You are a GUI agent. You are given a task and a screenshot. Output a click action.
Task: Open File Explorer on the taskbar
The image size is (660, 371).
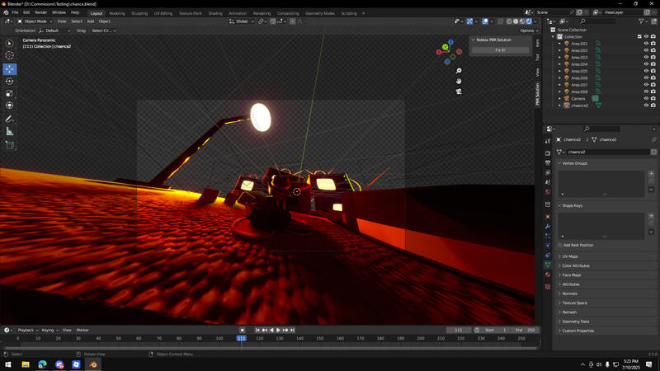(x=26, y=364)
